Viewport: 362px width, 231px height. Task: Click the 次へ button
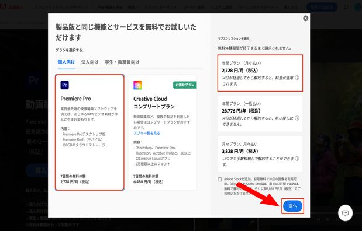pyautogui.click(x=292, y=206)
